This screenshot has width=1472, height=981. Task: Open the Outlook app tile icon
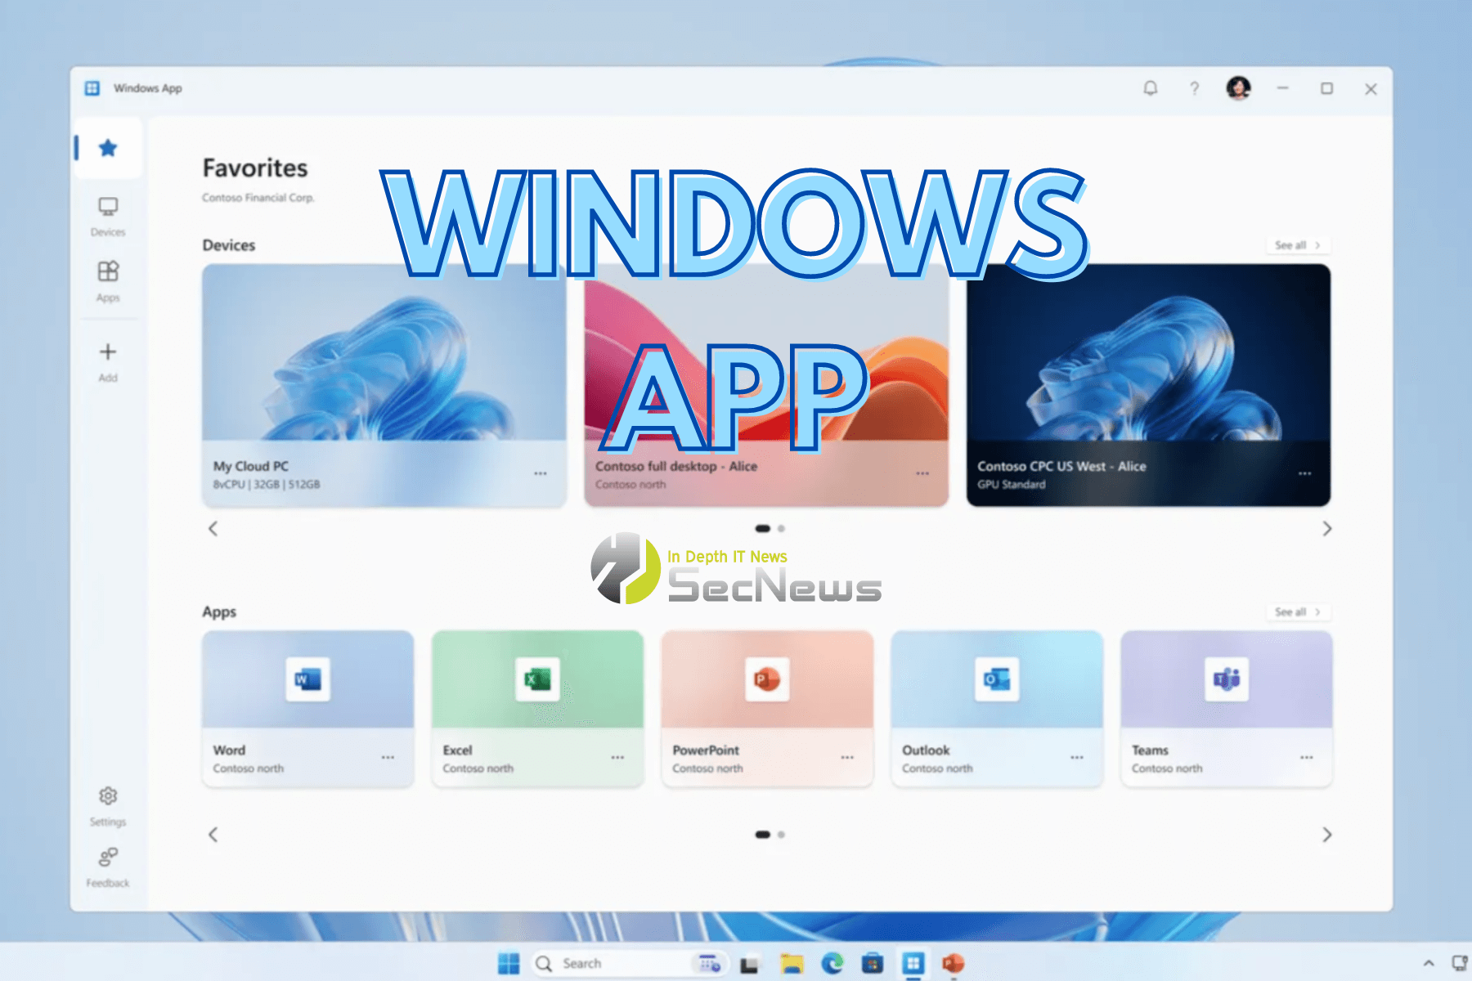coord(997,679)
